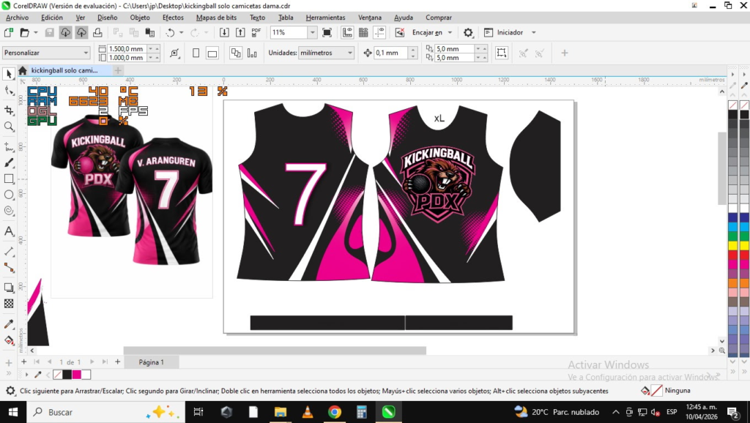Click the Export icon
This screenshot has height=423, width=750.
pyautogui.click(x=240, y=32)
